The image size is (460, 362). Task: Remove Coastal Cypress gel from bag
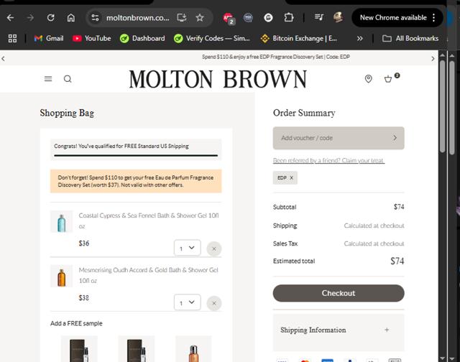(214, 249)
